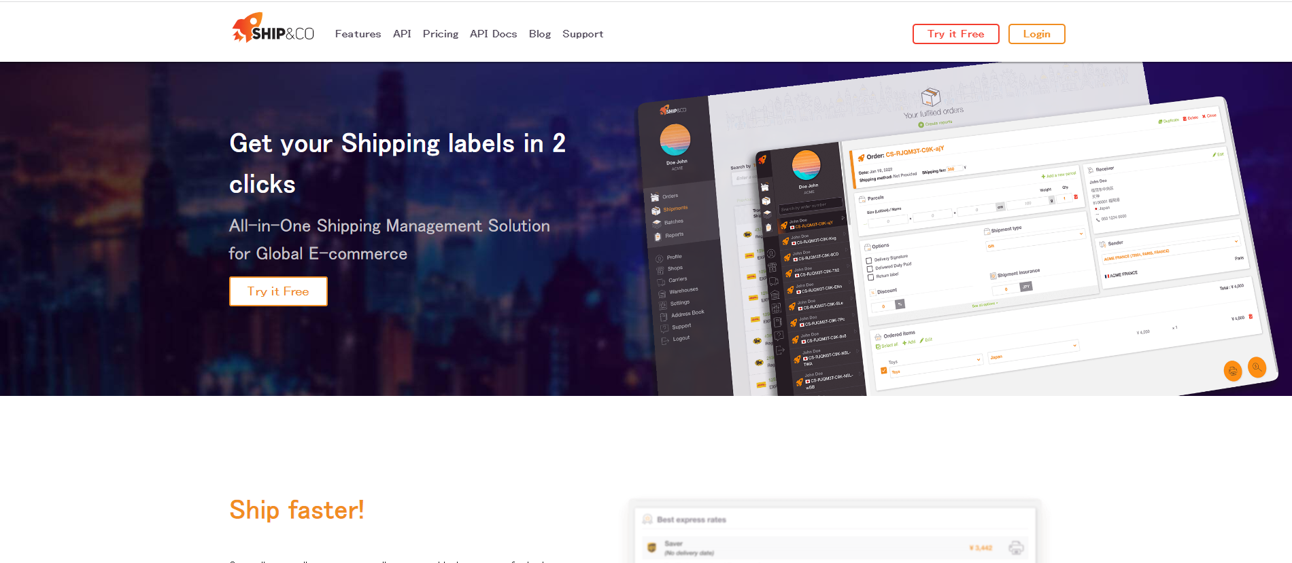Uncheck the orange Toys item checkbox
The width and height of the screenshot is (1292, 563).
pyautogui.click(x=884, y=371)
